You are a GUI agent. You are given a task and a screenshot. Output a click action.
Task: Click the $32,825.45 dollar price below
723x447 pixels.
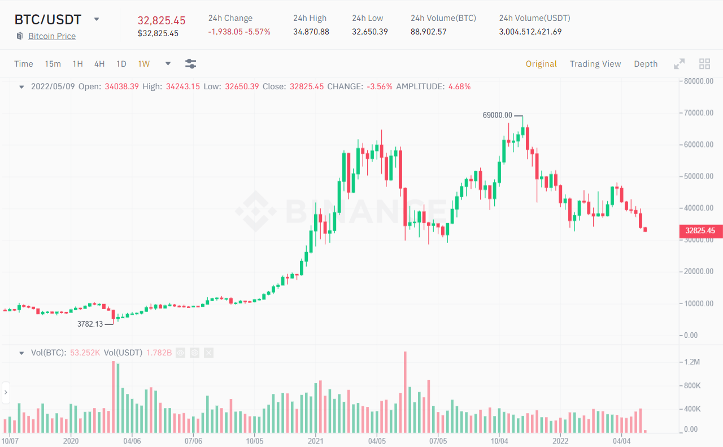158,33
